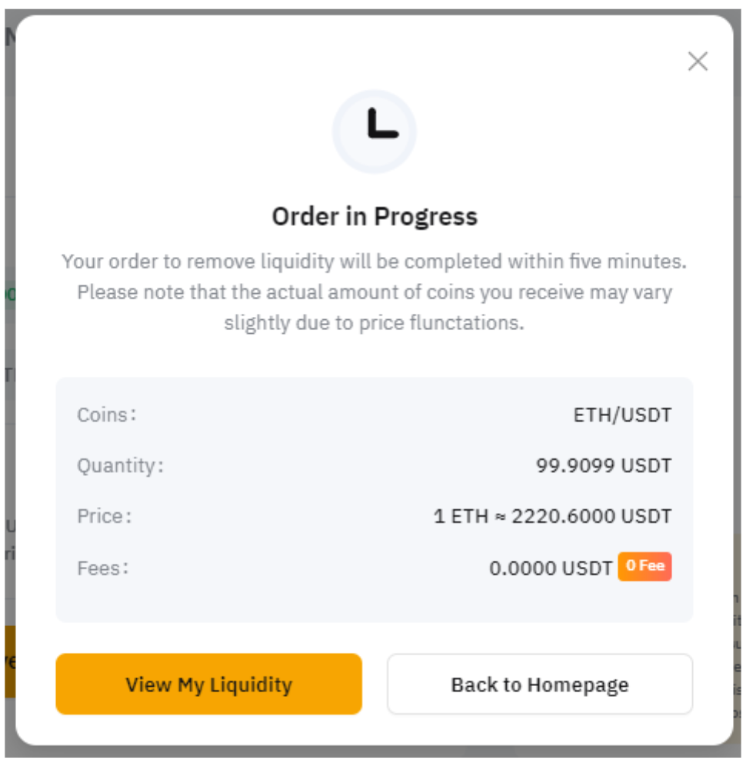This screenshot has height=763, width=746.
Task: Click the clock pending status icon
Action: pos(375,132)
